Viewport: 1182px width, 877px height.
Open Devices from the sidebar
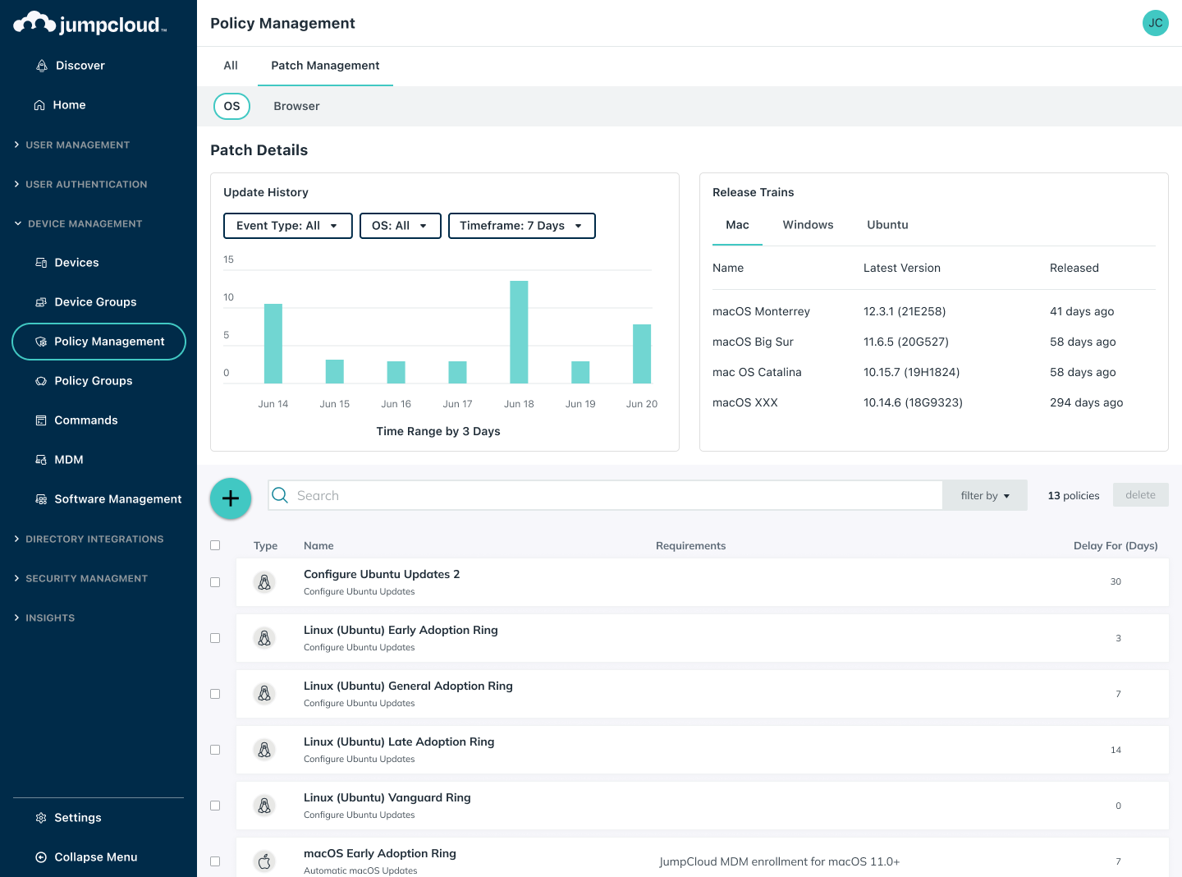[x=76, y=263]
